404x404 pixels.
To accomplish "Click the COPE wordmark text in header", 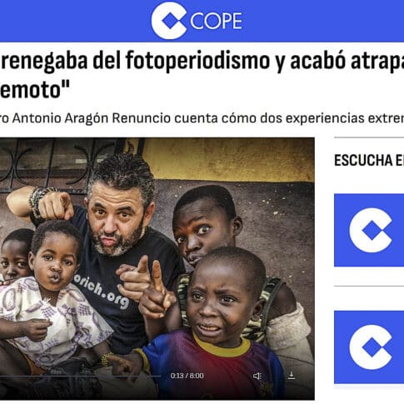I will click(x=216, y=21).
